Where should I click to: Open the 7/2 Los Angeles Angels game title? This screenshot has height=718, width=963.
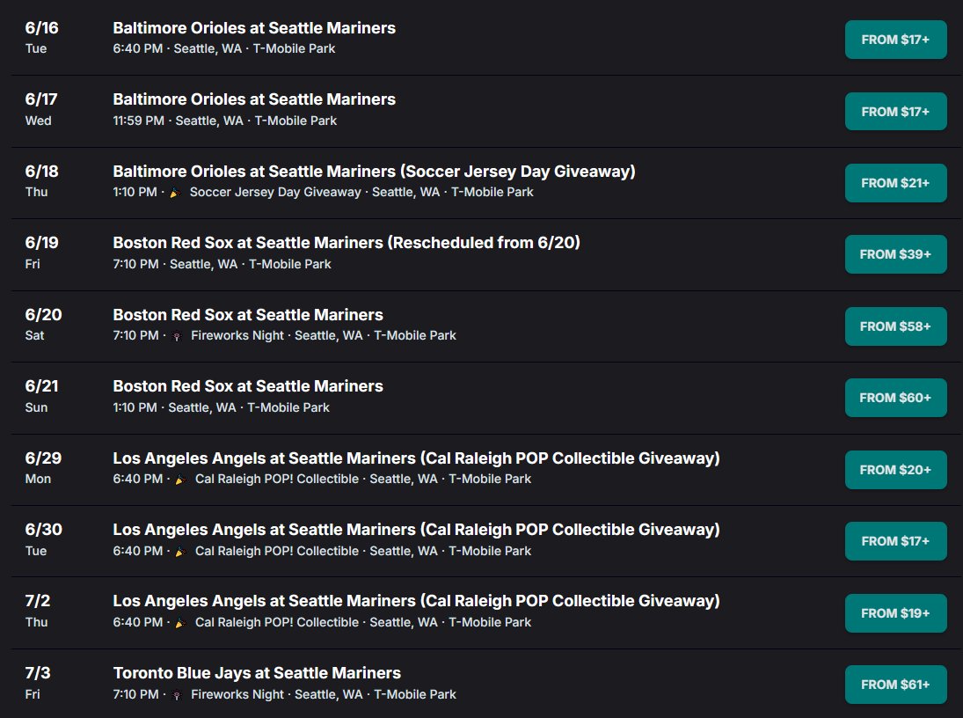click(x=416, y=601)
